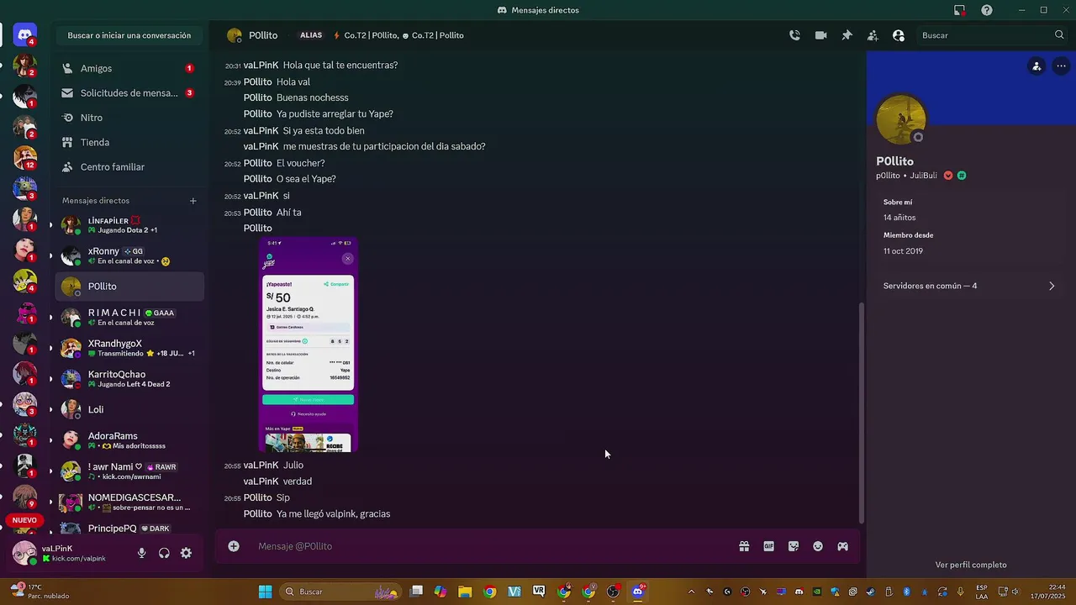Open File Explorer from taskbar
This screenshot has width=1076, height=605.
point(465,592)
